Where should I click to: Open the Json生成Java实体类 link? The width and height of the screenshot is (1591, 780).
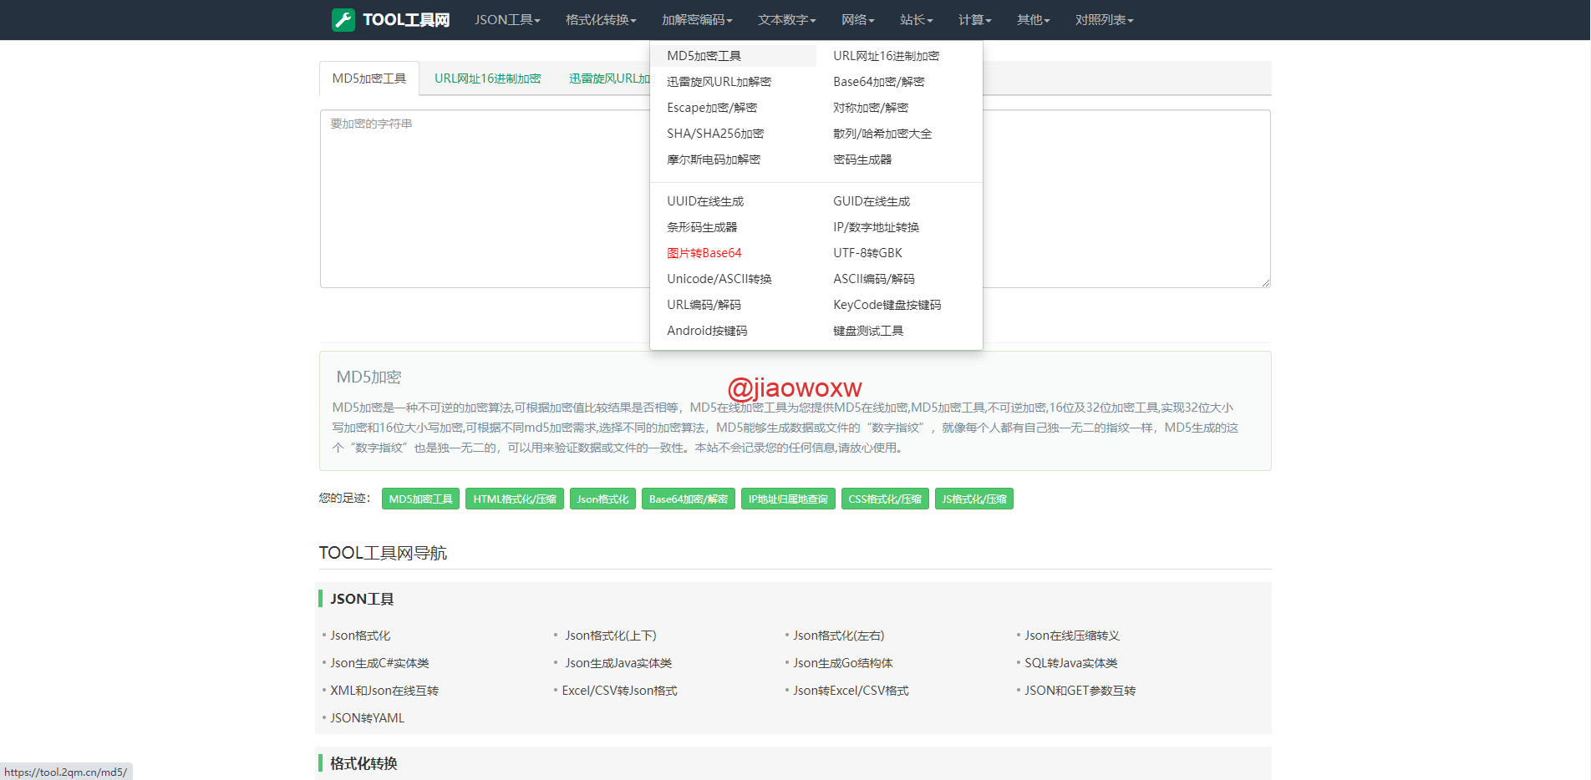point(618,663)
